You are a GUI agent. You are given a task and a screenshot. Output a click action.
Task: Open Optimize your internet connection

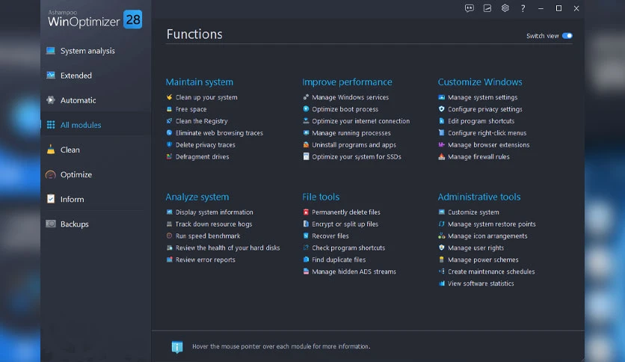click(361, 121)
